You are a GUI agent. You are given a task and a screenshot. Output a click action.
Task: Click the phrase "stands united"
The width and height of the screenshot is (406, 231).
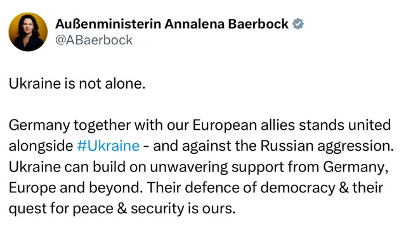click(344, 125)
